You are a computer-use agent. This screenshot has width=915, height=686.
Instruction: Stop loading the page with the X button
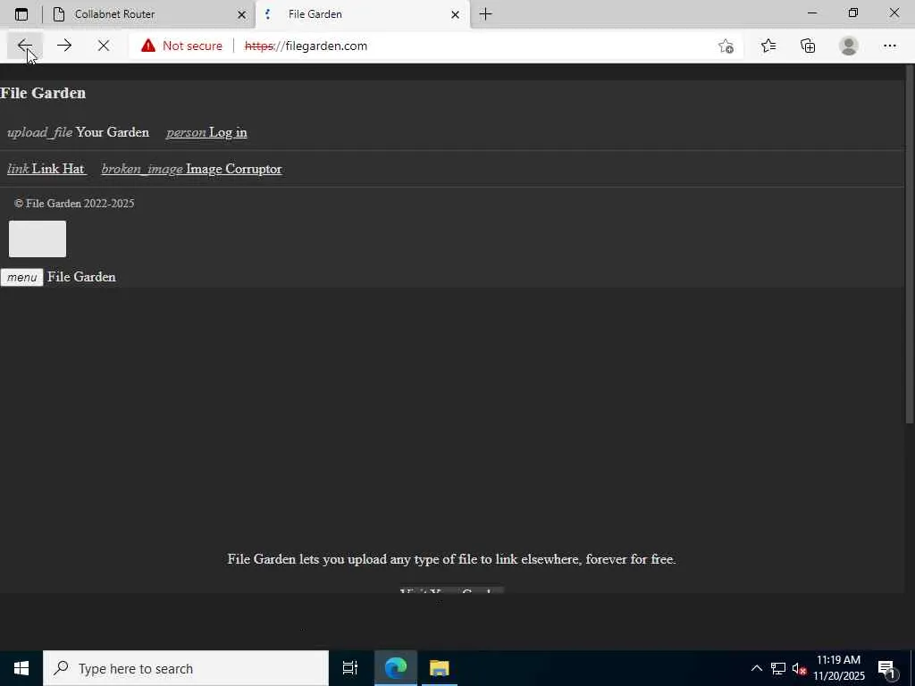(x=104, y=46)
